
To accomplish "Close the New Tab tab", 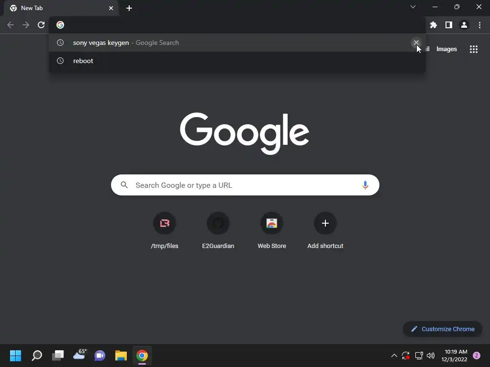I will (111, 8).
